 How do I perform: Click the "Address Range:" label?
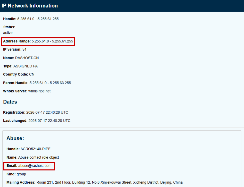coord(17,41)
